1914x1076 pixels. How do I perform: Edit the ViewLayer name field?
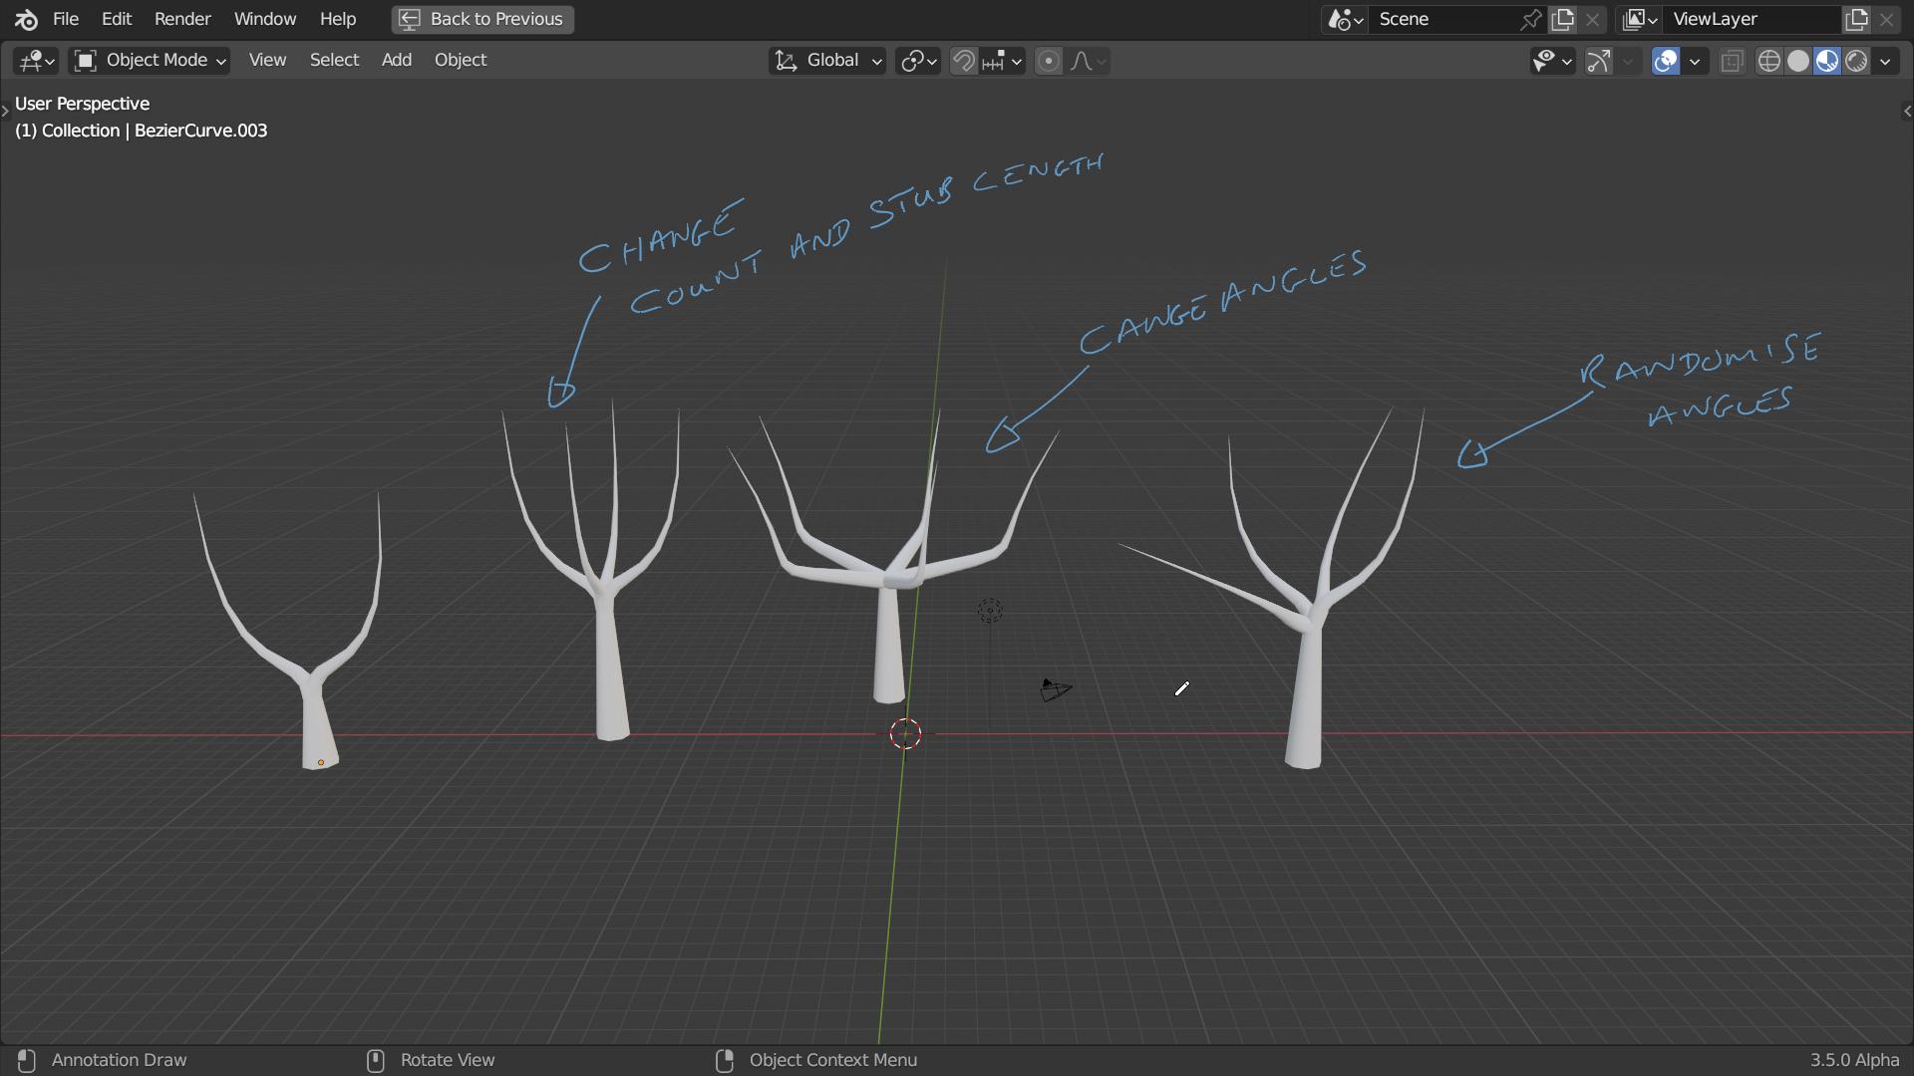pos(1753,19)
